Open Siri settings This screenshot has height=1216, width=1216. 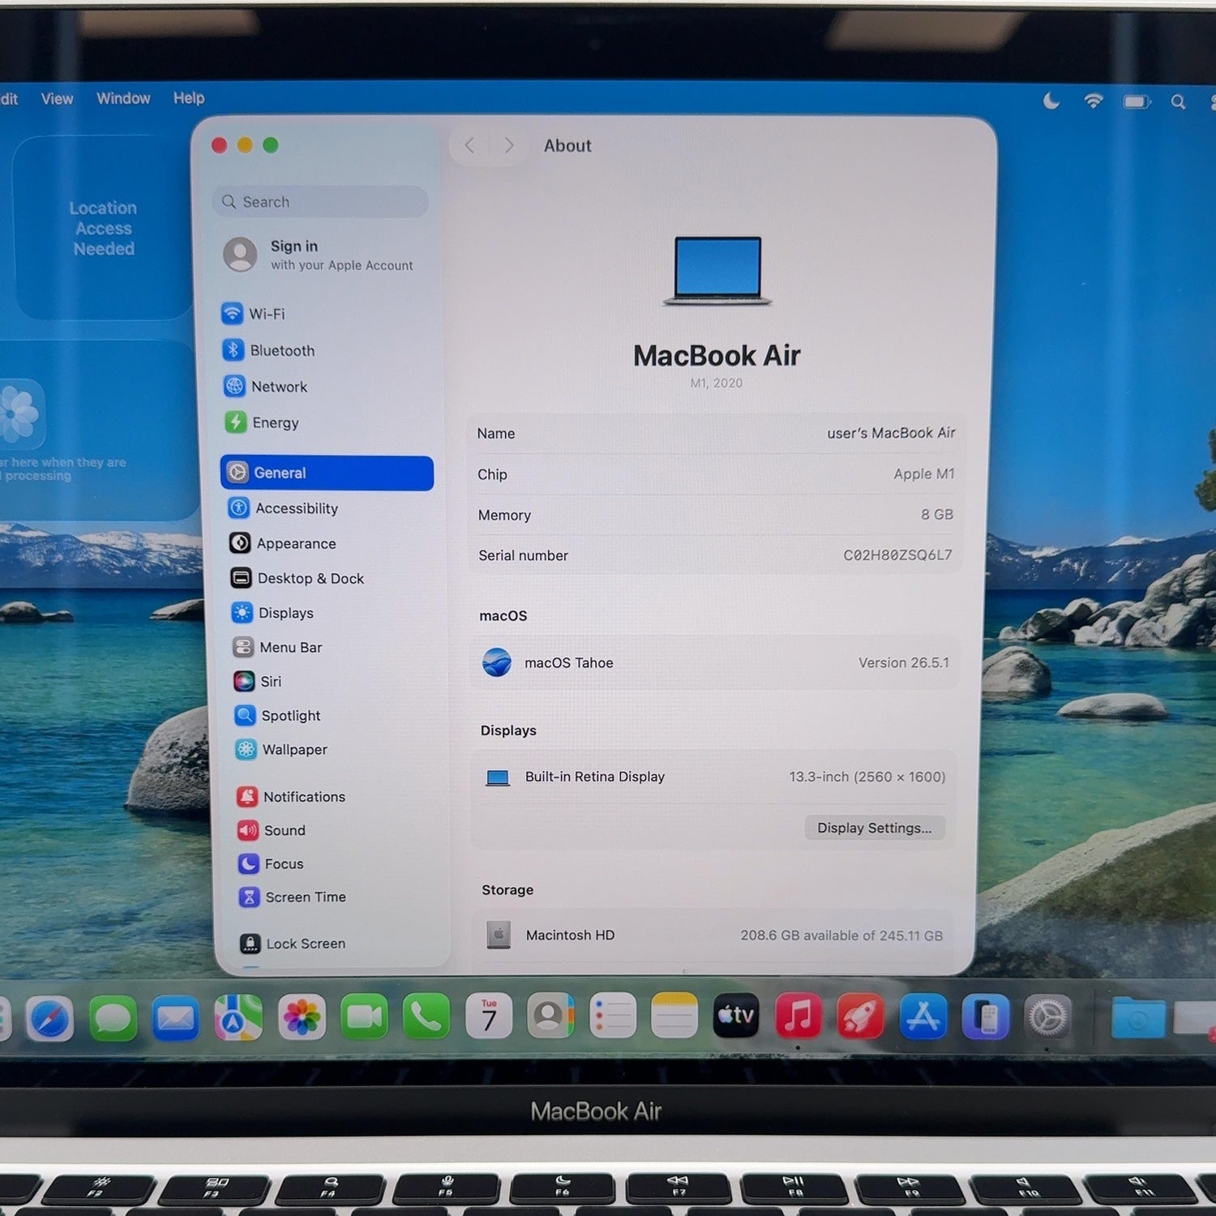pos(257,681)
